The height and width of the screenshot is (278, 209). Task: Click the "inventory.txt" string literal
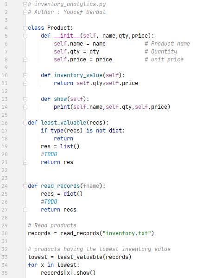[127, 233]
